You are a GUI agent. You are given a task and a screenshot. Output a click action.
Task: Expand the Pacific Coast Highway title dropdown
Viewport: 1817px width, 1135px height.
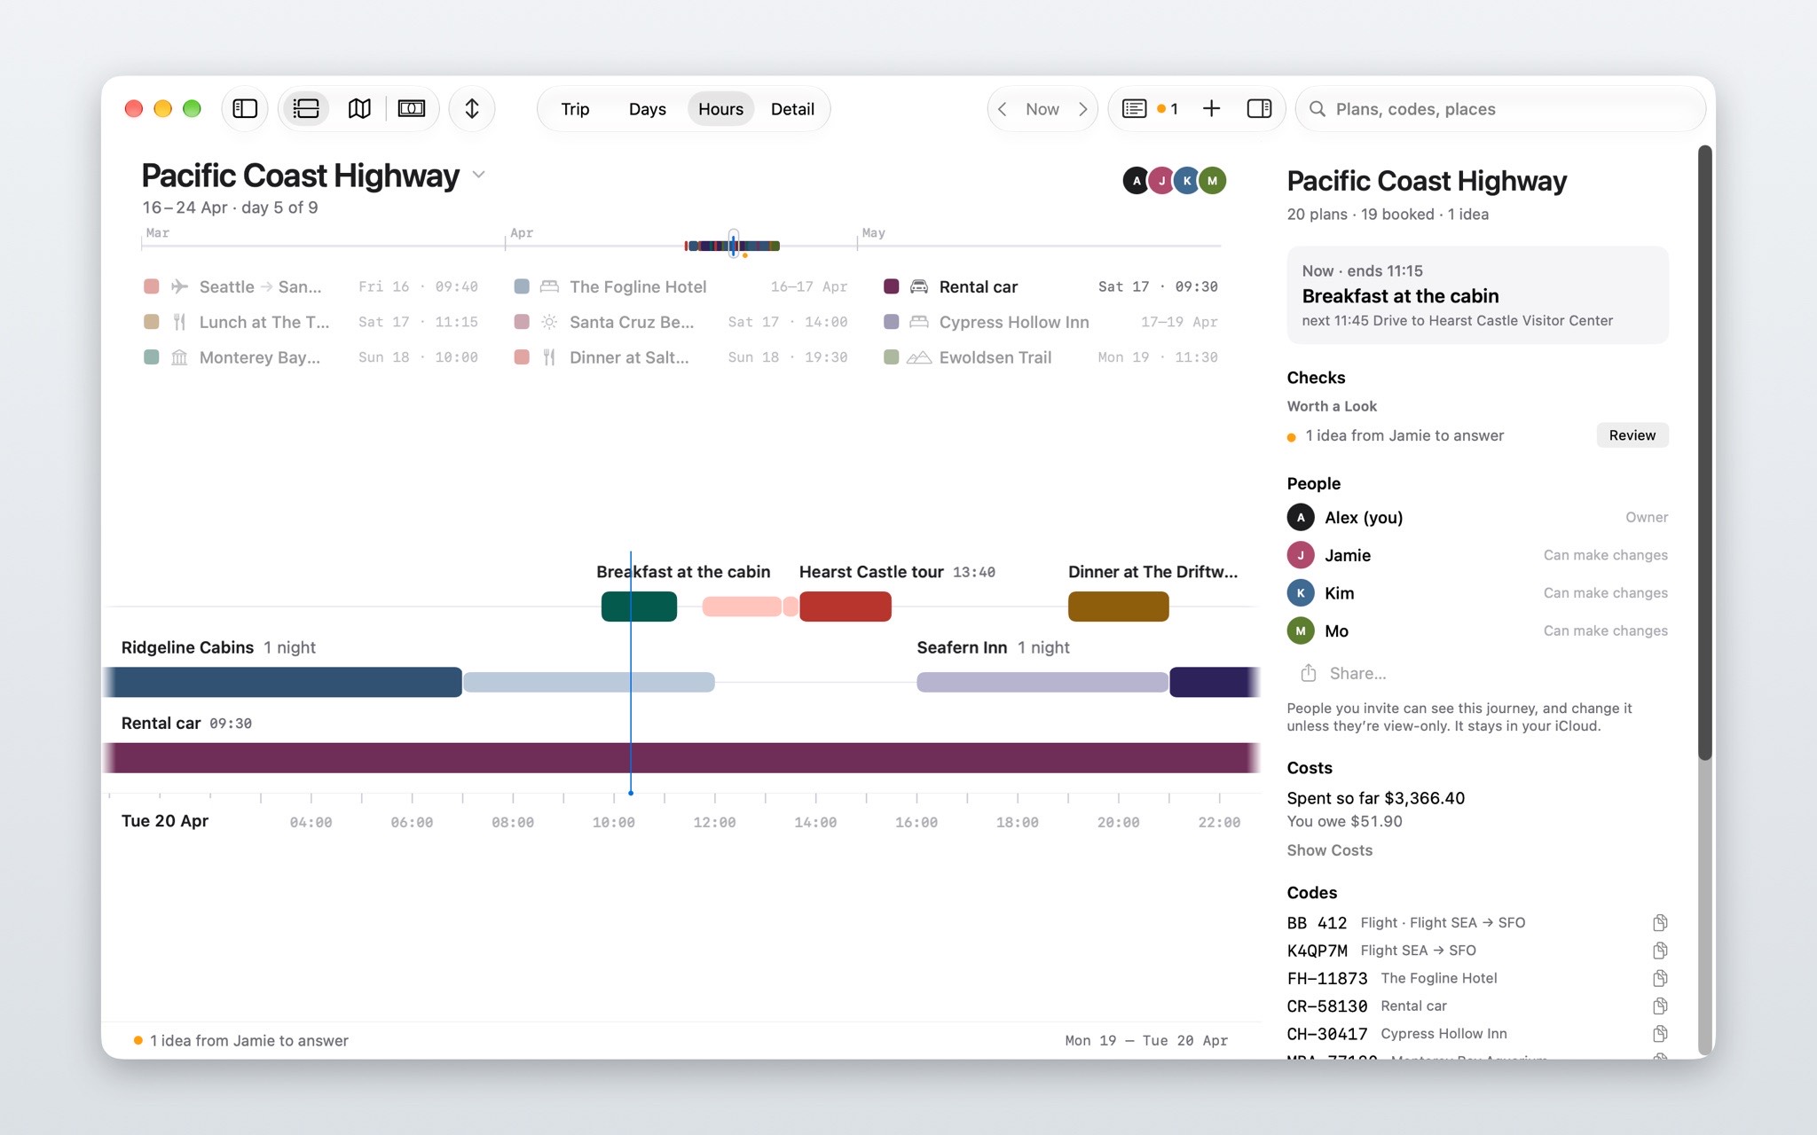pyautogui.click(x=479, y=175)
